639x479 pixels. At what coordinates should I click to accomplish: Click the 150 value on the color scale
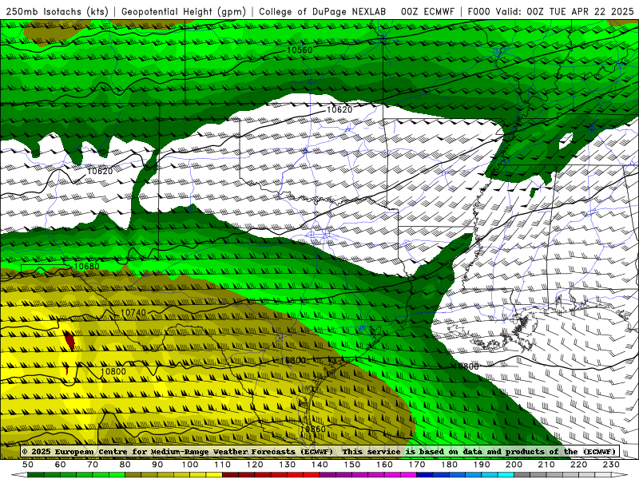[x=352, y=465]
